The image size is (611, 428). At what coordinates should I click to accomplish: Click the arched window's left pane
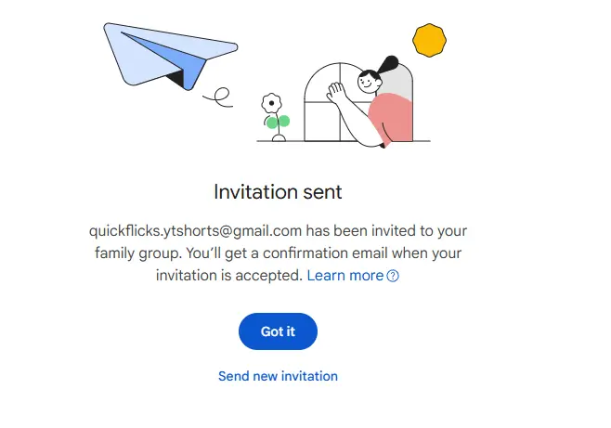click(x=322, y=102)
